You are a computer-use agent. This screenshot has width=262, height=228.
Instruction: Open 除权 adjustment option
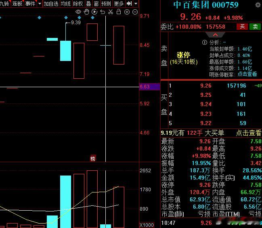78,4
